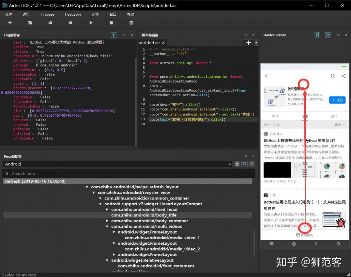
Task: Open the 窗口 menu
Action: pos(113,14)
